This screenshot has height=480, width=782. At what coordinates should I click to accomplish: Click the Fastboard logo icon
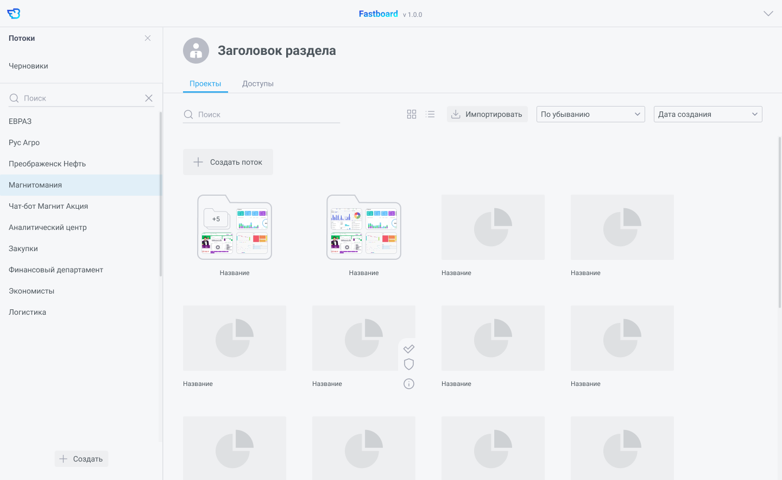click(14, 14)
